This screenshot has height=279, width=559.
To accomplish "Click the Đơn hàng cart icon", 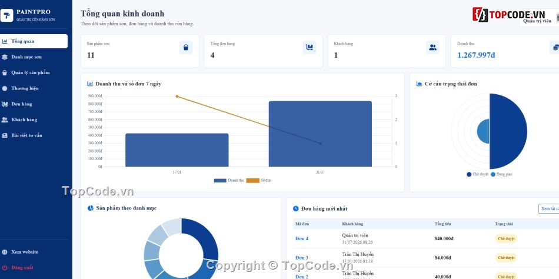I will click(4, 104).
